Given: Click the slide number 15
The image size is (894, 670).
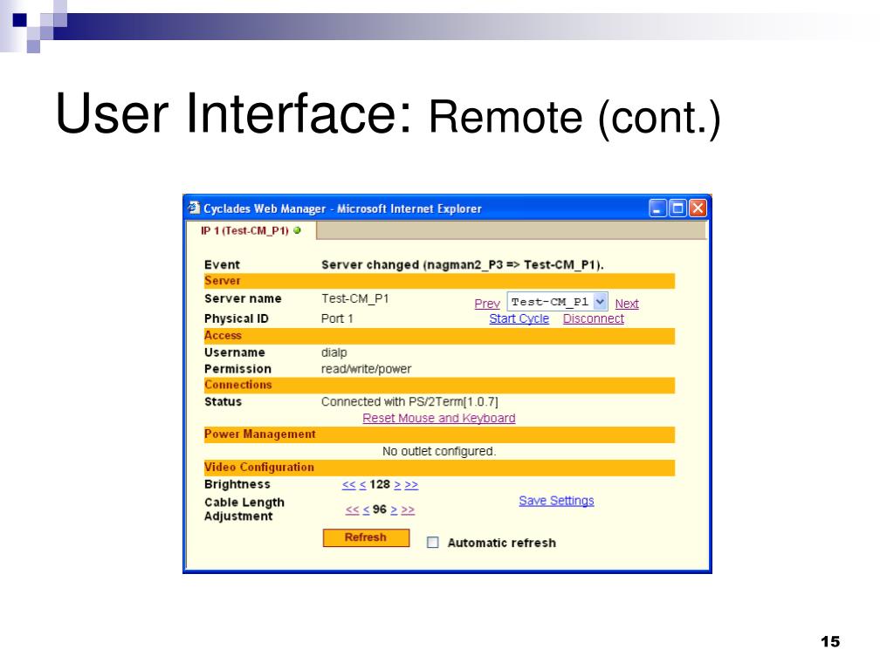Looking at the screenshot, I should (x=830, y=641).
